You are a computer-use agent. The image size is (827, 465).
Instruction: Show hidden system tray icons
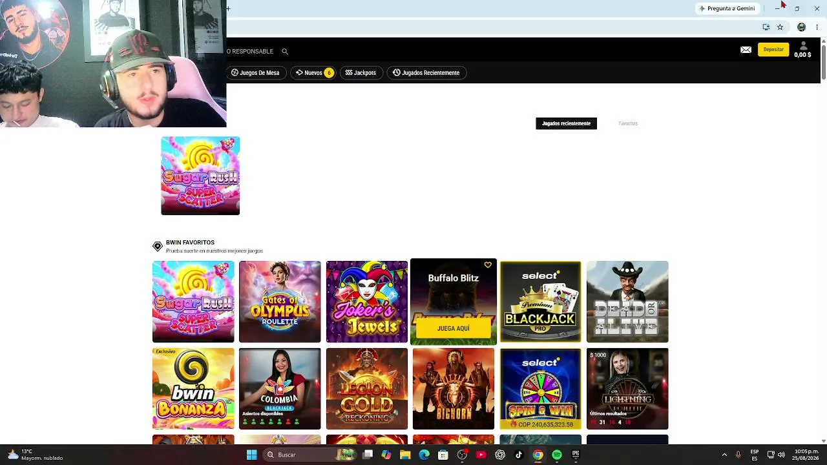click(x=724, y=455)
